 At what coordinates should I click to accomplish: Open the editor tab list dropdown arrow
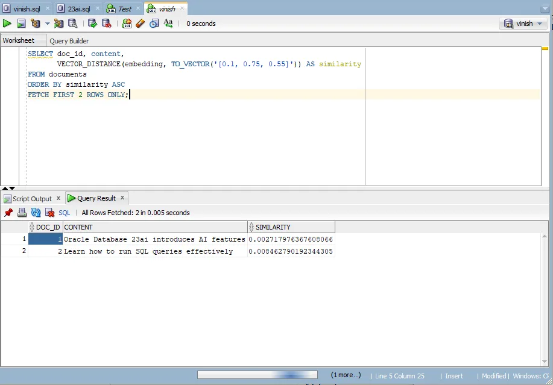545,9
